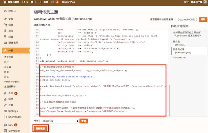Open UpdraftPlus in the admin bar
Viewport: 208px width, 133px height.
[69, 2]
